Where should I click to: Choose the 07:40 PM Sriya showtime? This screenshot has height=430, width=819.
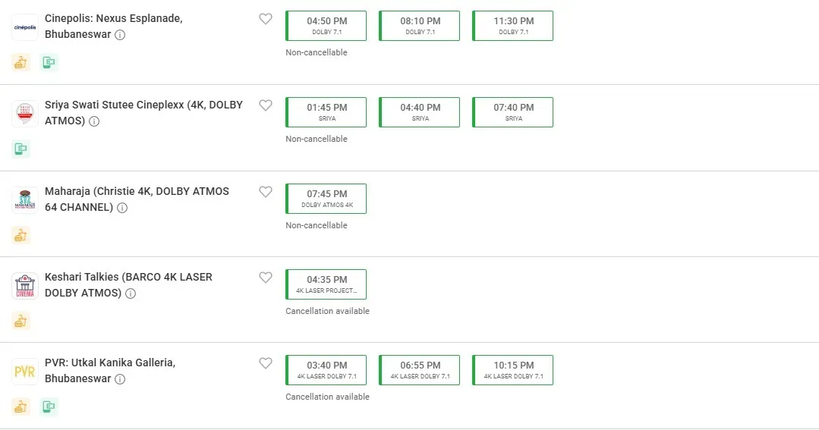(513, 112)
